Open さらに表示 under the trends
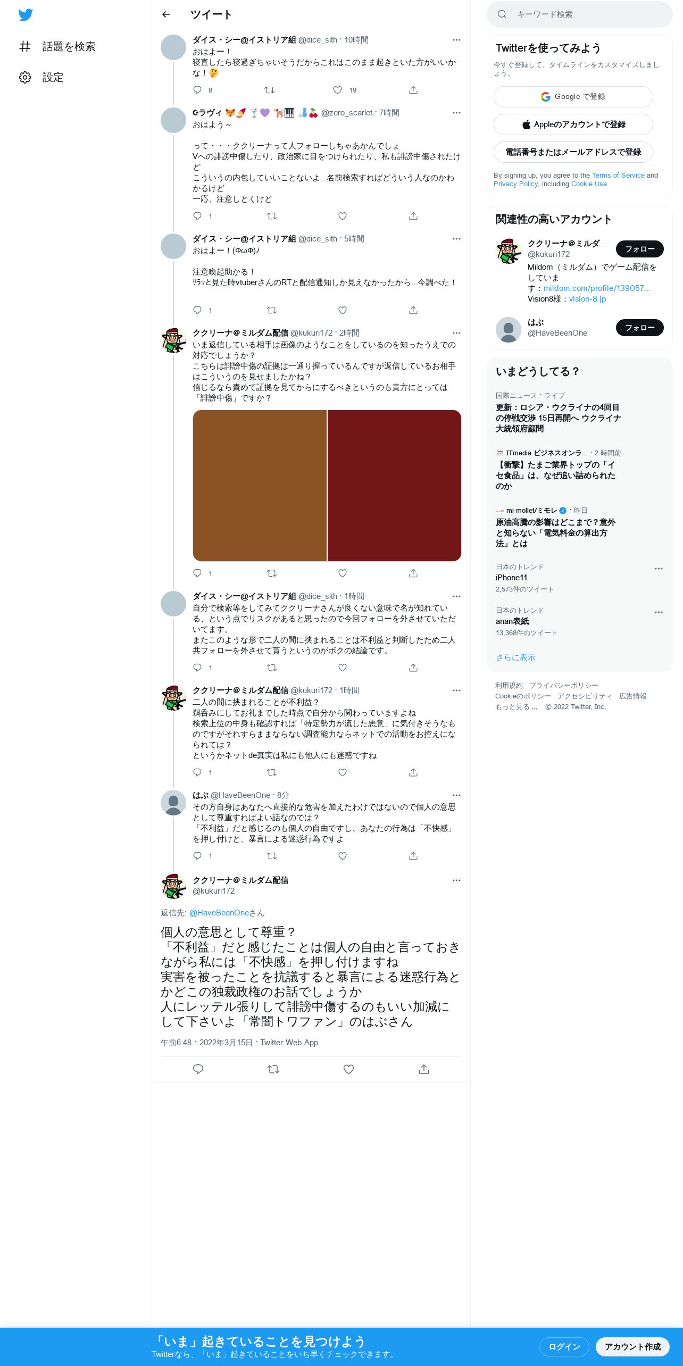The image size is (683, 1366). coord(515,657)
